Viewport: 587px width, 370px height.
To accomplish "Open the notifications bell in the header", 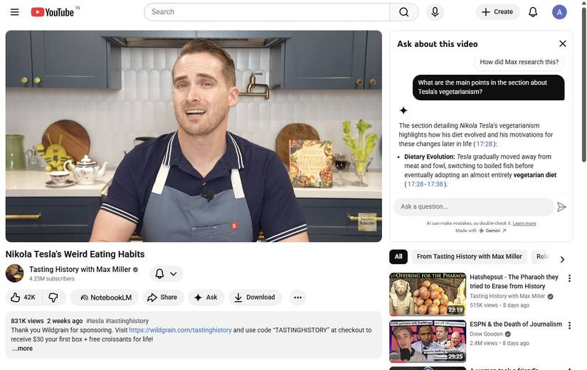I will click(533, 12).
